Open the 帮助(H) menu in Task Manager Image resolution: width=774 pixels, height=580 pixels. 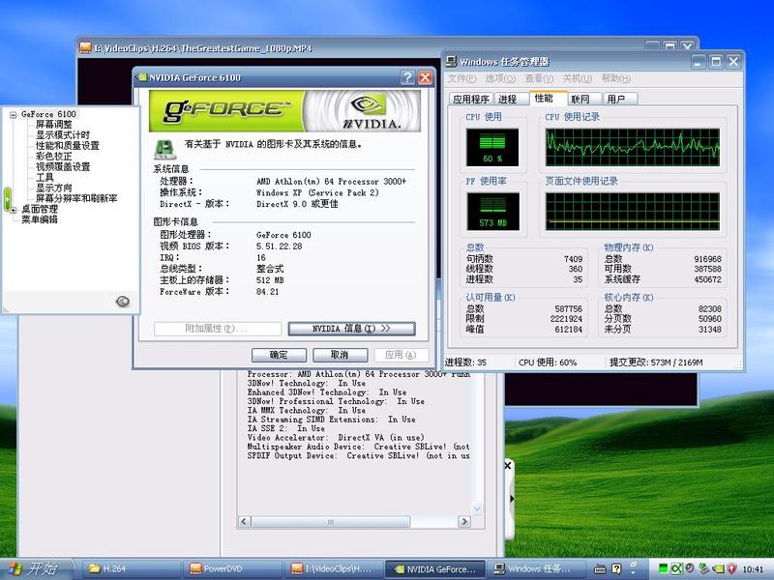coord(615,79)
